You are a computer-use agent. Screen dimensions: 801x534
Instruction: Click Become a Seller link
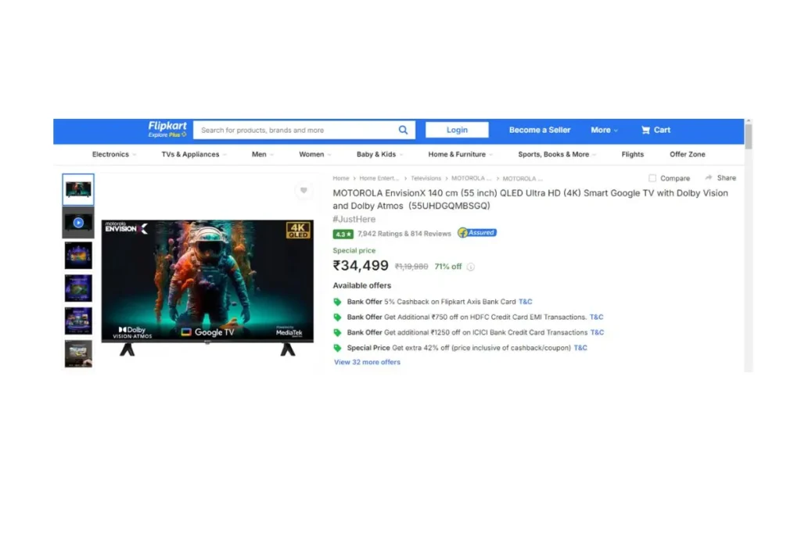click(x=540, y=131)
